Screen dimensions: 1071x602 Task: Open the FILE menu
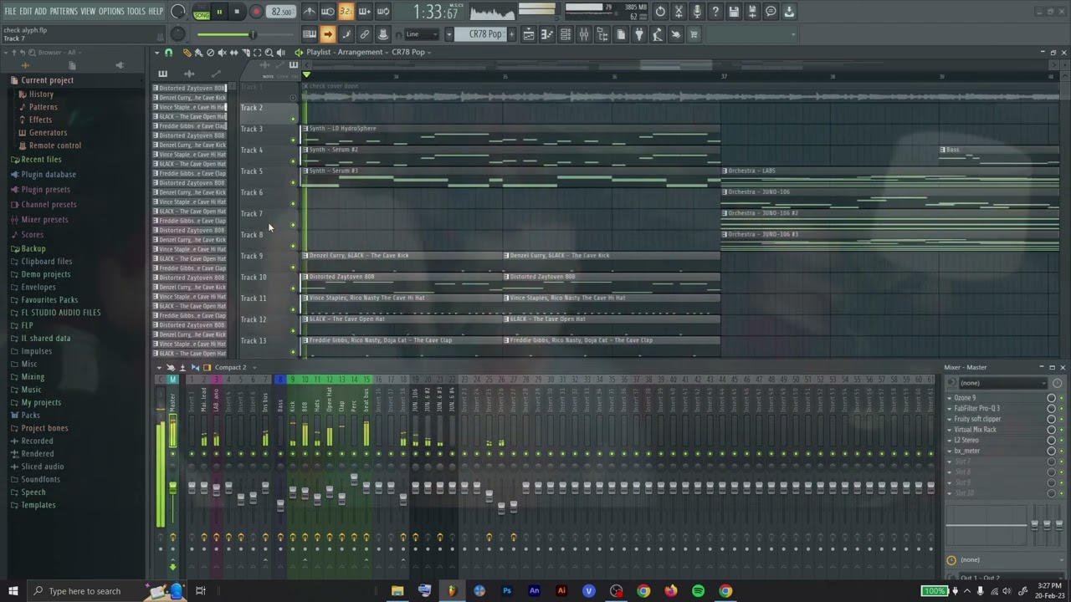pos(10,11)
